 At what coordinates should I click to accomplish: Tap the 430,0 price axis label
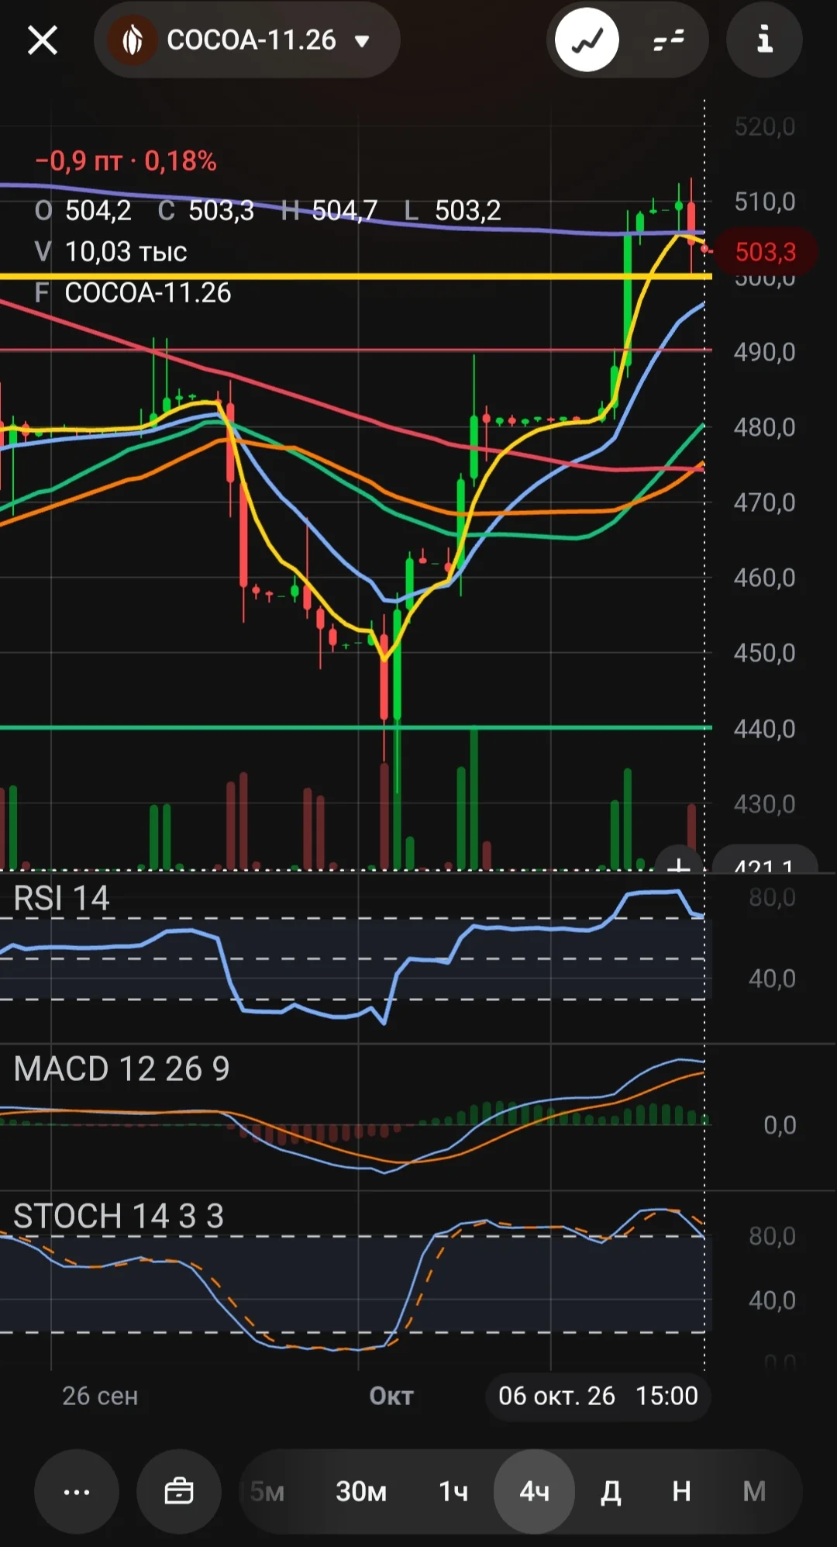(765, 804)
